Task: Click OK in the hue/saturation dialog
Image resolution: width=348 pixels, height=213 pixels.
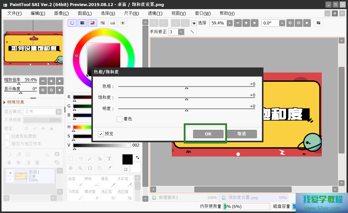Action: coord(208,134)
